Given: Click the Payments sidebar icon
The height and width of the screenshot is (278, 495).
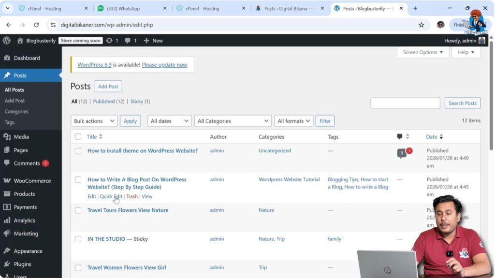Looking at the screenshot, I should point(7,207).
